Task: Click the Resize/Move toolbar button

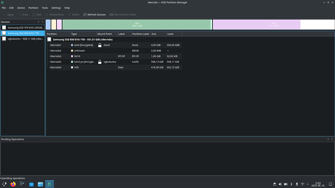Action: [55, 15]
